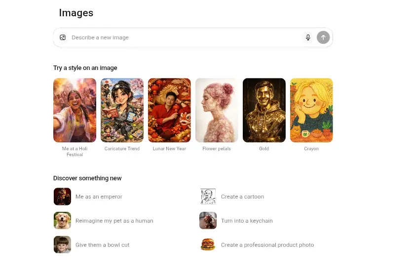Image resolution: width=412 pixels, height=266 pixels.
Task: Click the burger product photo icon
Action: (x=208, y=245)
